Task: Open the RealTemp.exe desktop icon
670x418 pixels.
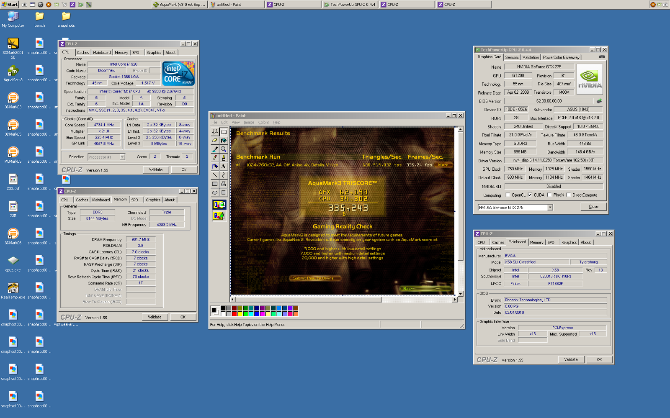Action: (x=13, y=290)
